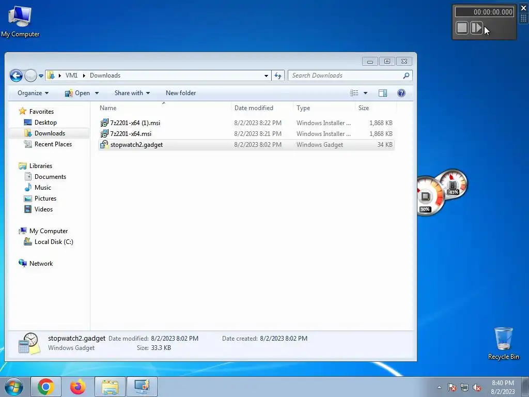Open the taskbar clock 8:40 PM
This screenshot has width=529, height=397.
click(x=503, y=387)
